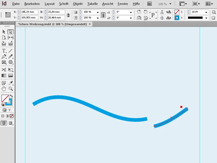Open the shear angle dropdown

point(131,18)
